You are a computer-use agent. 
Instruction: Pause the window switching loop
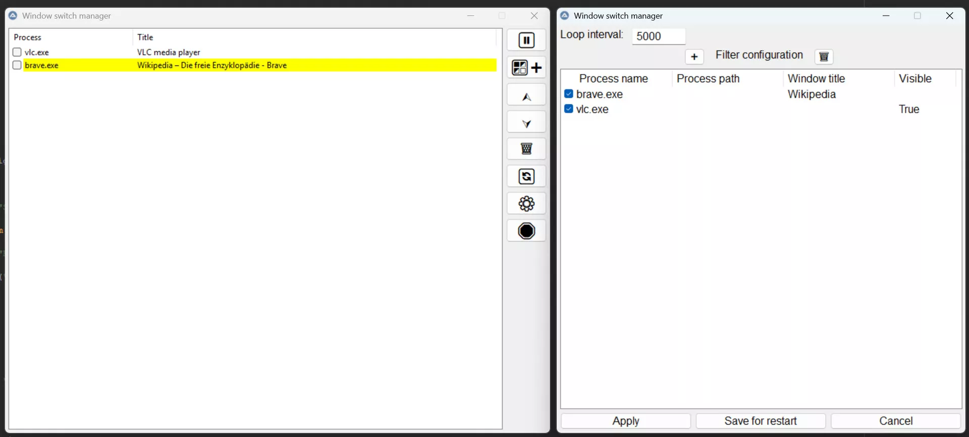click(x=526, y=40)
